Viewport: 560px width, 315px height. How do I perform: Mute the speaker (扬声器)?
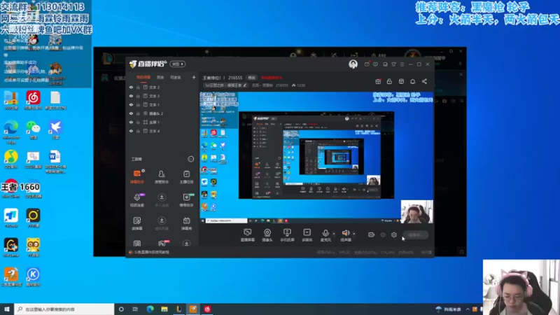345,234
